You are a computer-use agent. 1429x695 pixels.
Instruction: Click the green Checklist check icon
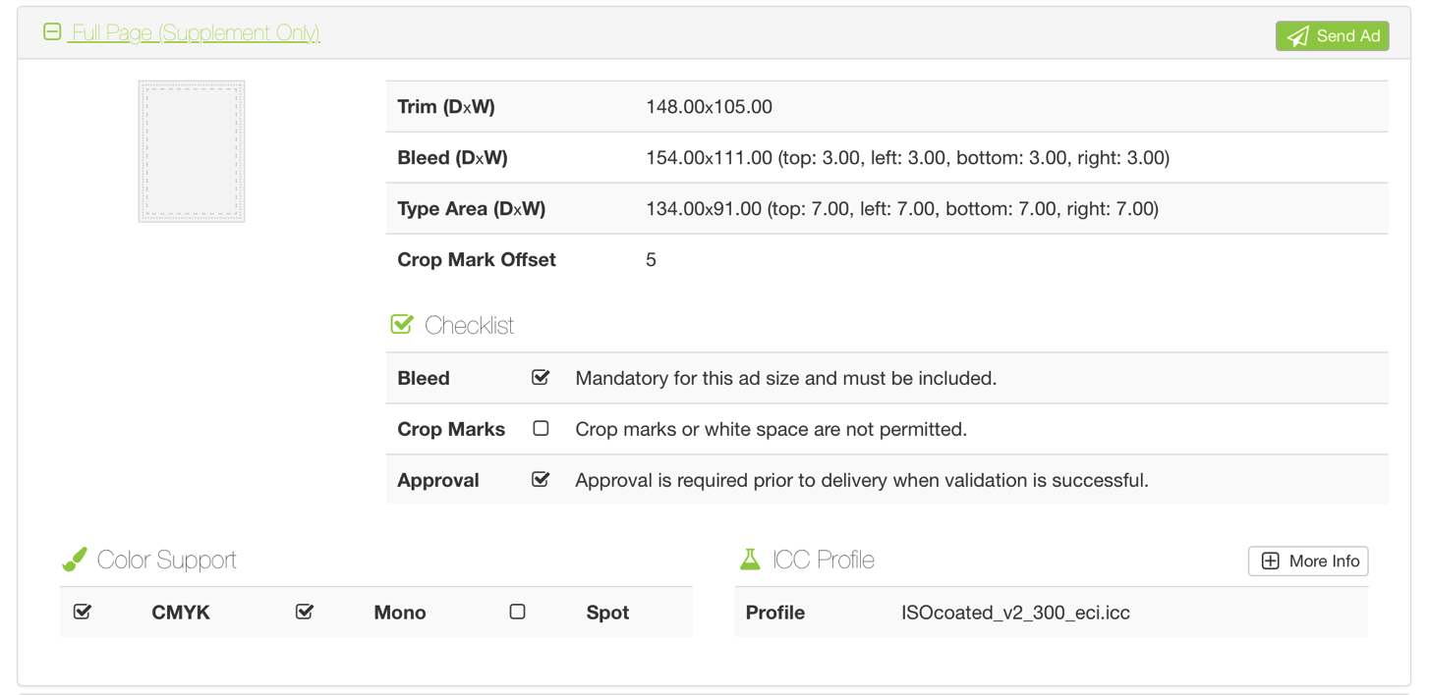(402, 324)
